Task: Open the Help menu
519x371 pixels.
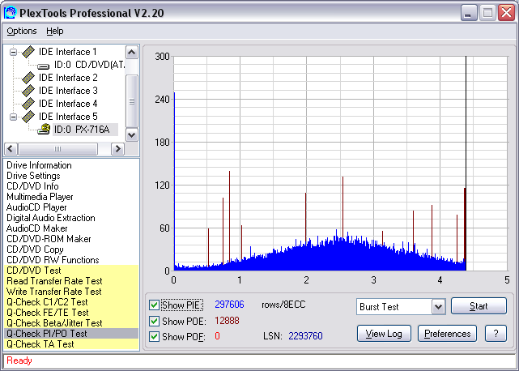Action: point(54,31)
